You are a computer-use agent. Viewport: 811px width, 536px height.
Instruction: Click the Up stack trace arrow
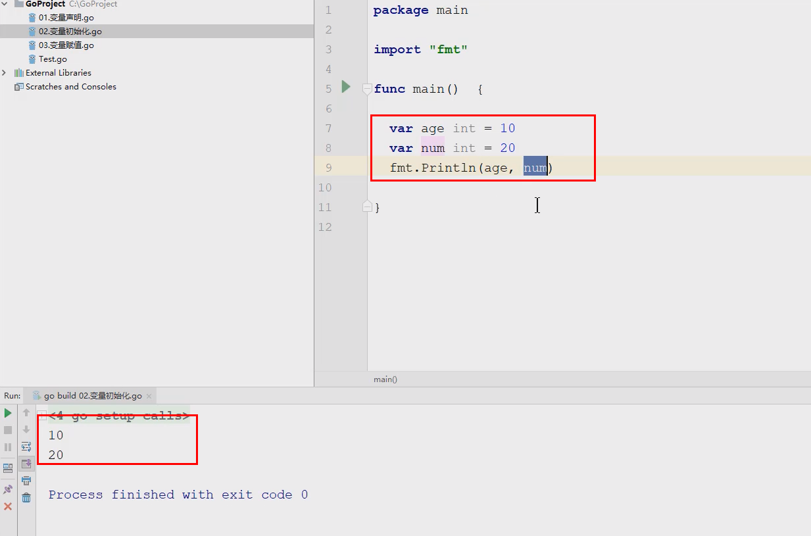(26, 413)
